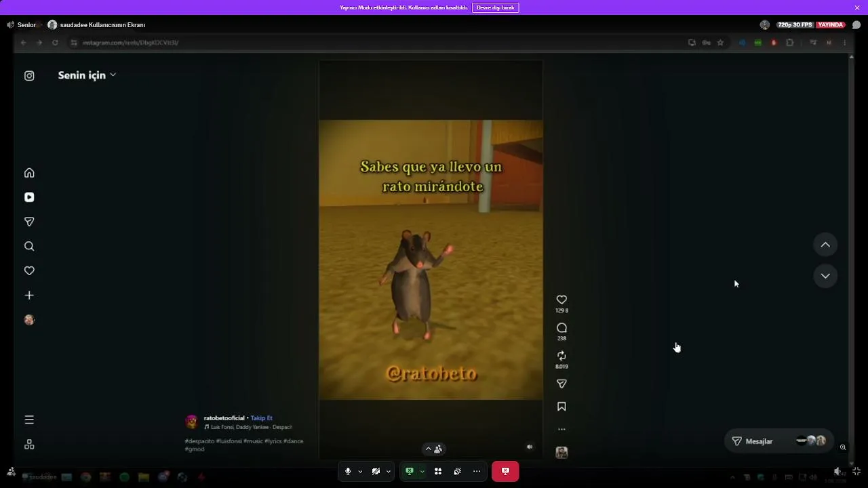Save the reel with the bookmark icon
Screen dimensions: 868x488
coord(561,407)
